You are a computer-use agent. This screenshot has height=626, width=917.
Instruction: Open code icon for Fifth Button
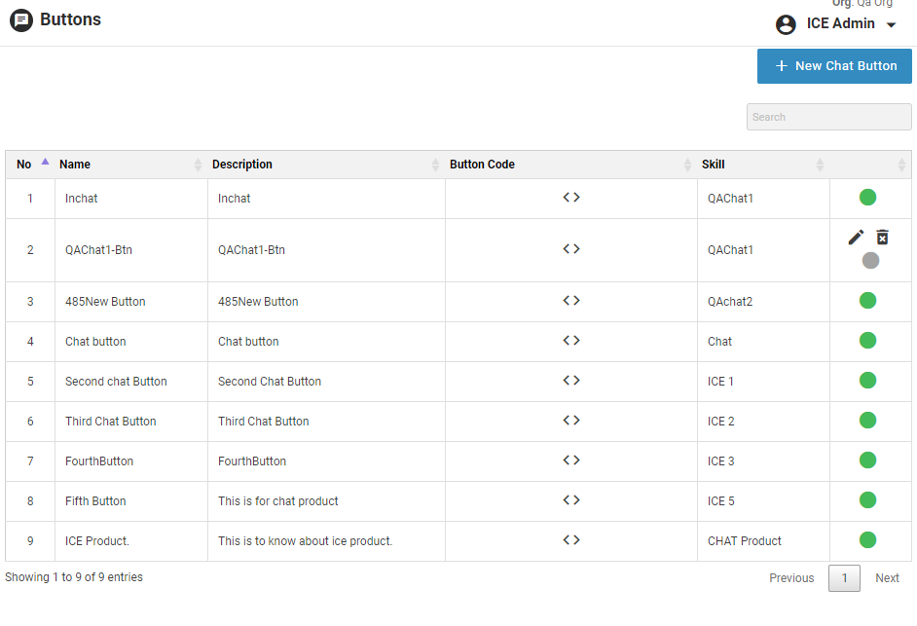[x=571, y=500]
